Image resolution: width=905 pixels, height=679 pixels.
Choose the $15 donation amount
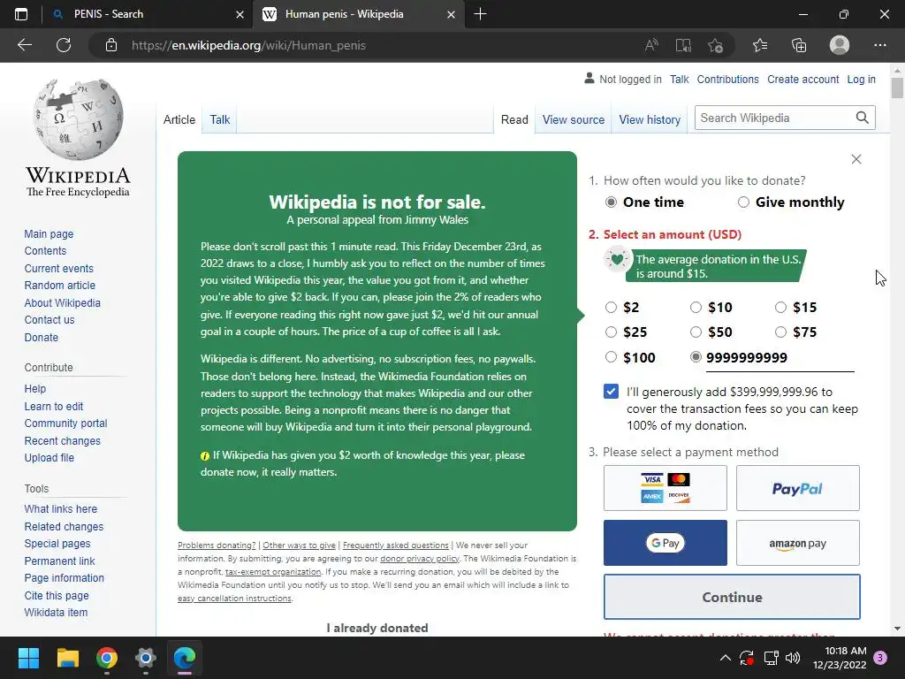point(781,307)
